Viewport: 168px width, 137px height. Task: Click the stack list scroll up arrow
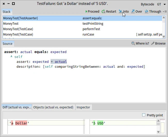[x=164, y=17]
